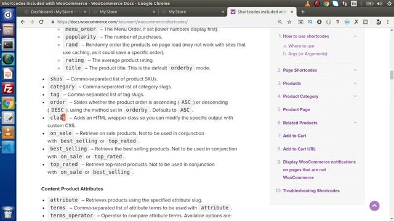The width and height of the screenshot is (394, 221).
Task: Open Display WooCommerce notifications section
Action: point(319,169)
